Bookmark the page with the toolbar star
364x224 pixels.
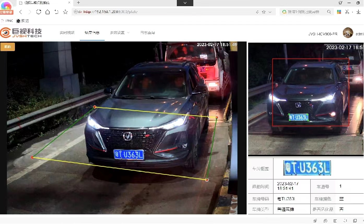[66, 12]
